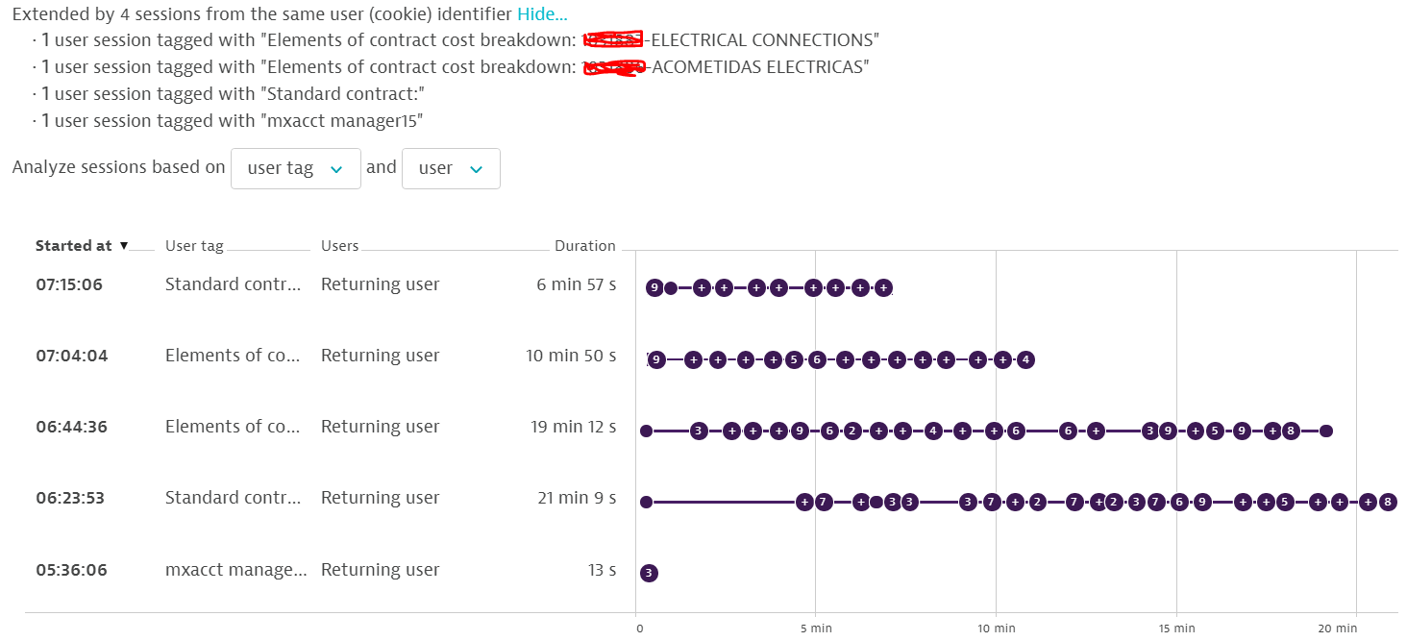The image size is (1407, 641).
Task: Click last marker 8 in 06:23:53 timeline
Action: pyautogui.click(x=1388, y=502)
